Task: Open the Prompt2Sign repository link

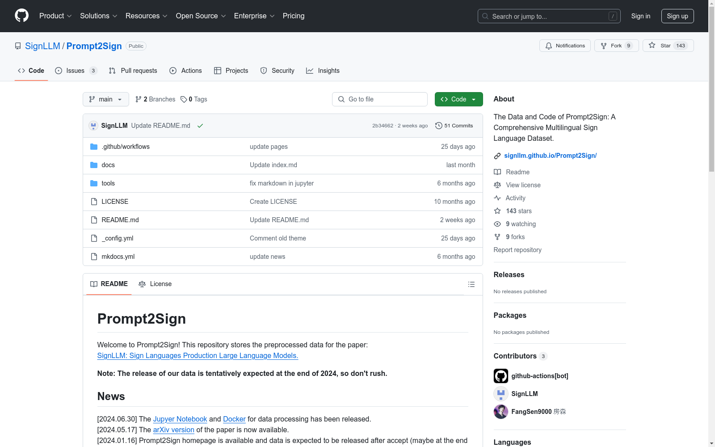Action: [x=94, y=46]
